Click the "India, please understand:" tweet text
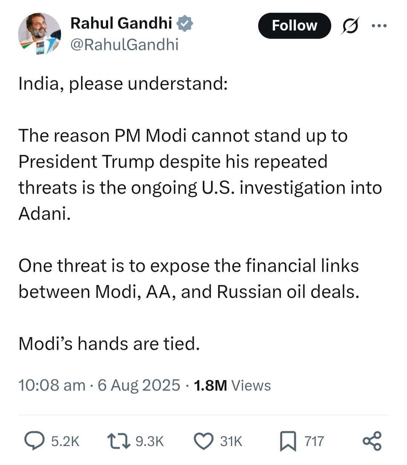The height and width of the screenshot is (465, 407). click(x=123, y=84)
